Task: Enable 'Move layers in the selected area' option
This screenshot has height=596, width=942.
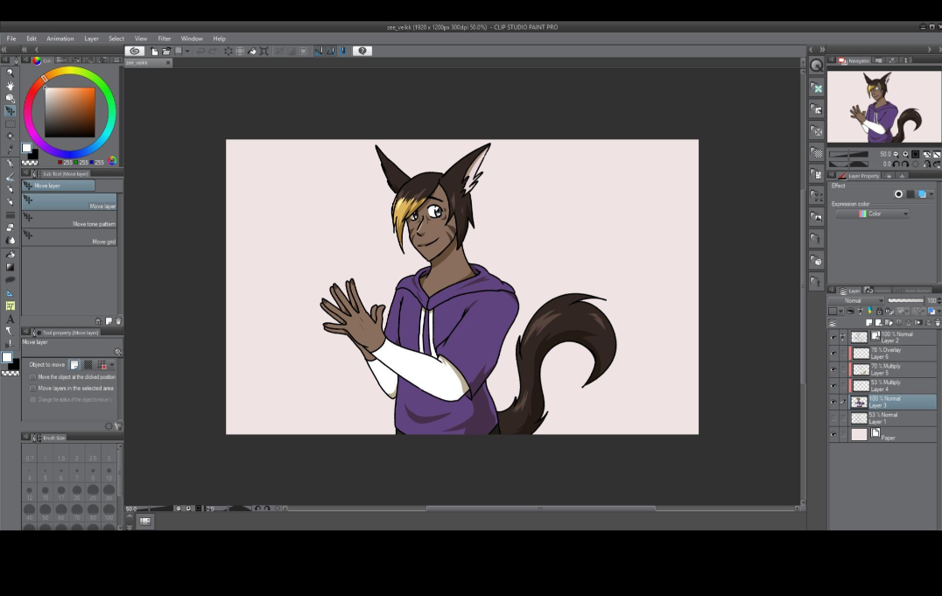Action: (33, 388)
